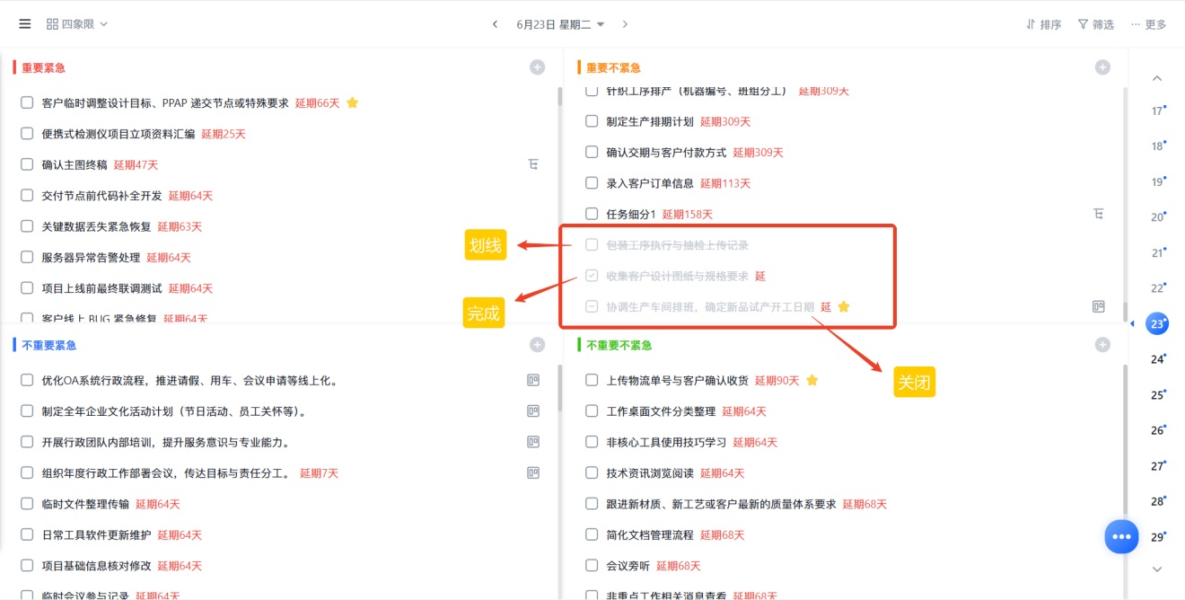Screen dimensions: 1185x600
Task: Open task 非核心工具使用技巧学习
Action: coord(666,442)
